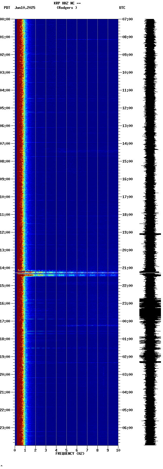
Task: Click the 03:00 UTC time label
Action: point(128,375)
